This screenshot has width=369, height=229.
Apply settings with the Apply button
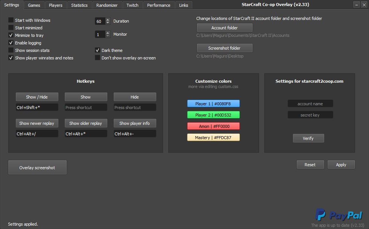click(x=341, y=165)
